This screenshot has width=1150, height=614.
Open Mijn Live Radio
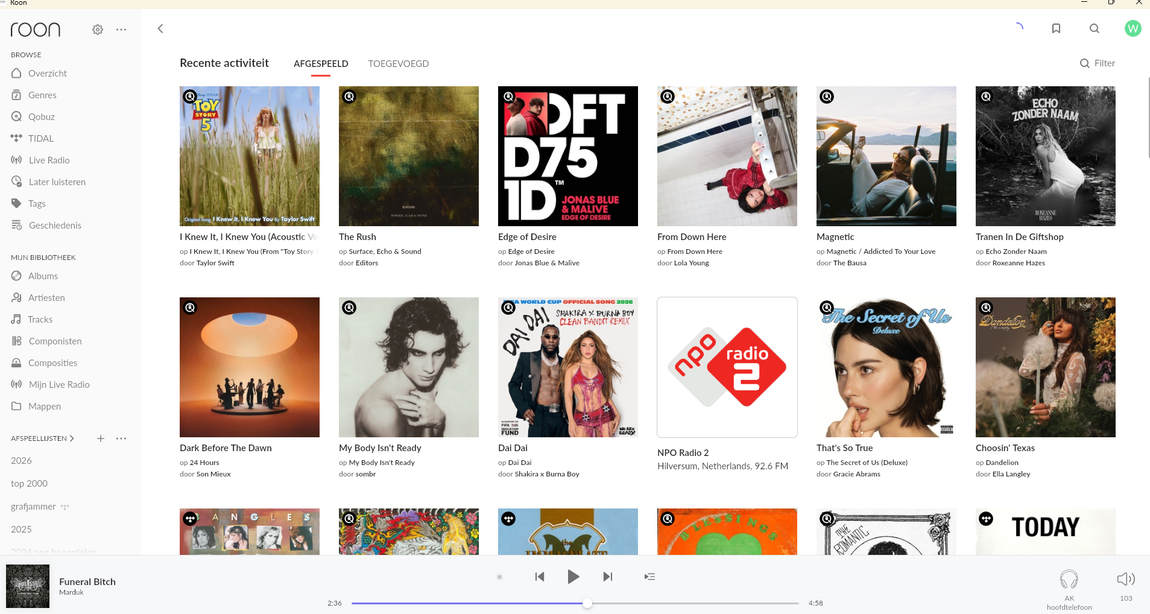(59, 384)
